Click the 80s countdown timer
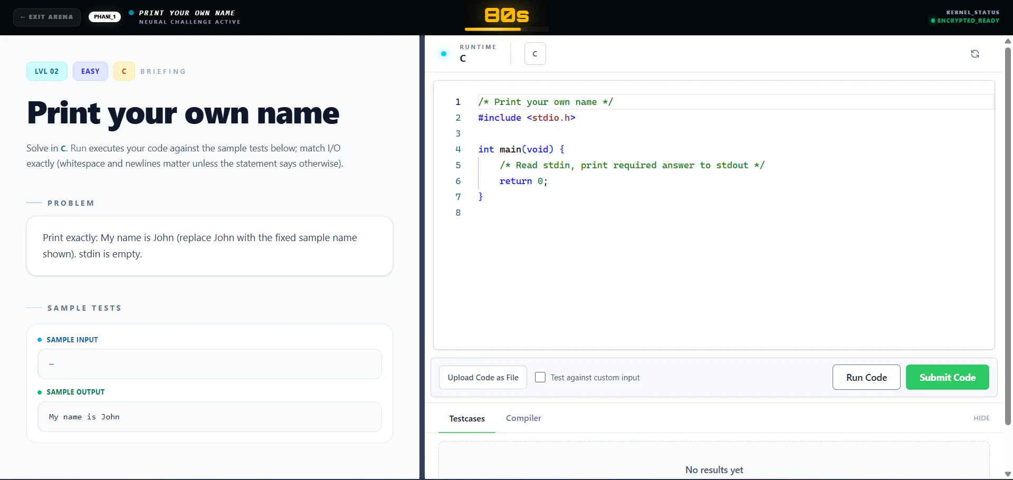1013x480 pixels. pos(506,15)
